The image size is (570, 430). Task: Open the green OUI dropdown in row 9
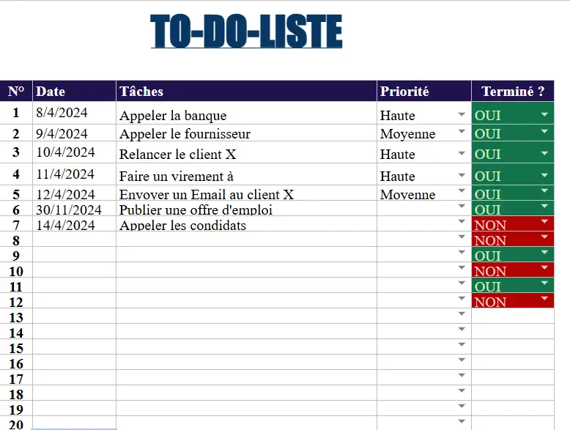tap(544, 252)
